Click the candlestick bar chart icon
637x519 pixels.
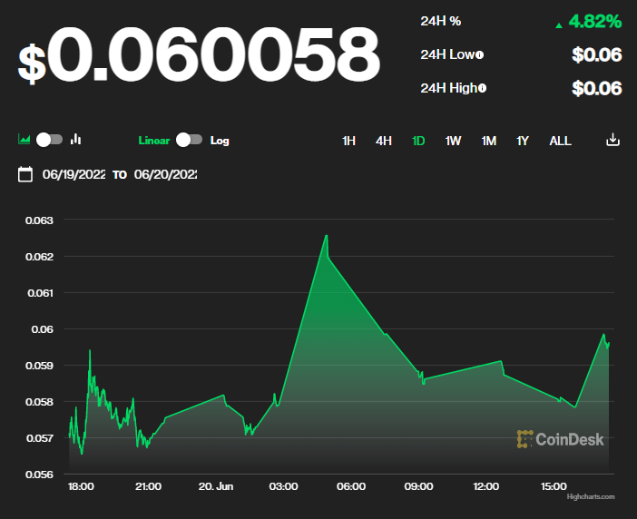[76, 140]
